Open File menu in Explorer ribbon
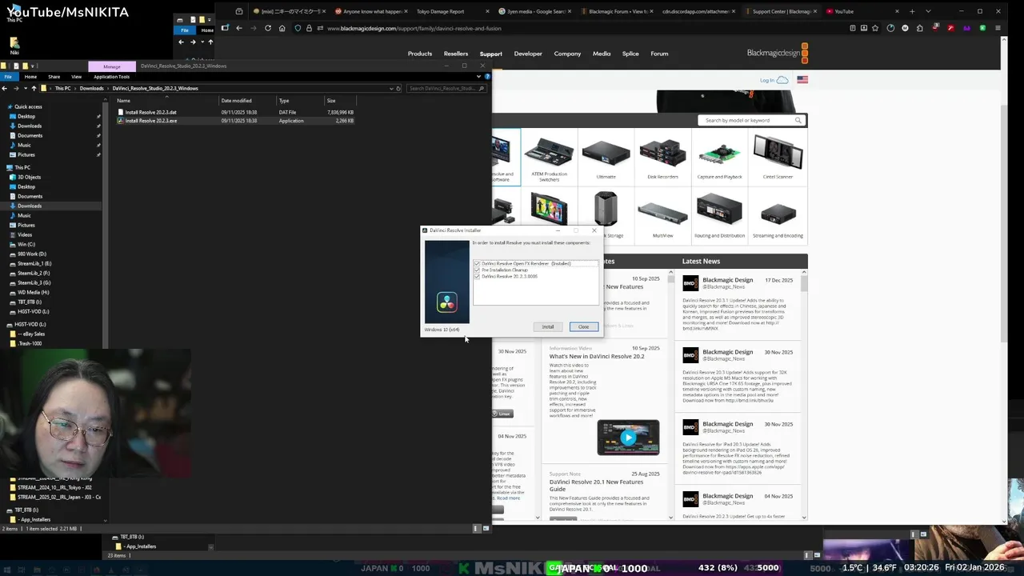Screen dimensions: 1024x576 (7, 77)
